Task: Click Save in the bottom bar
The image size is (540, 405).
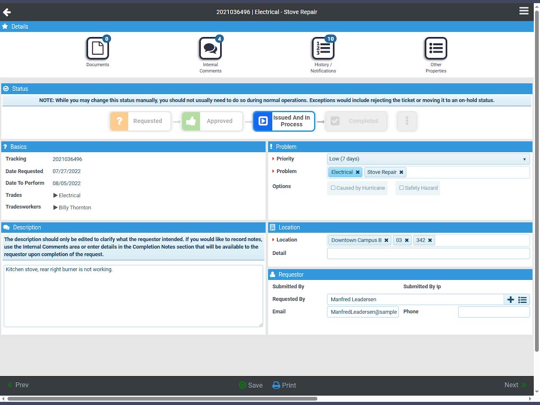Action: [x=251, y=385]
